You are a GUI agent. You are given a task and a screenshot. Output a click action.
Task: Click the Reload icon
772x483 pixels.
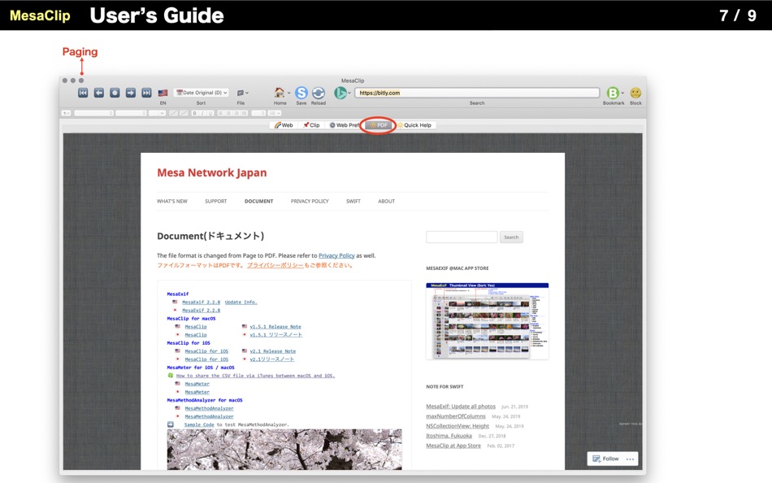(x=319, y=93)
